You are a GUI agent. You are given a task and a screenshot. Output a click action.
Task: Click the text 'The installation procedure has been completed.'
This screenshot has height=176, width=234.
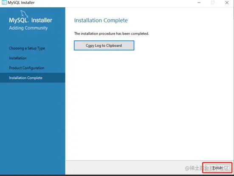tap(111, 34)
